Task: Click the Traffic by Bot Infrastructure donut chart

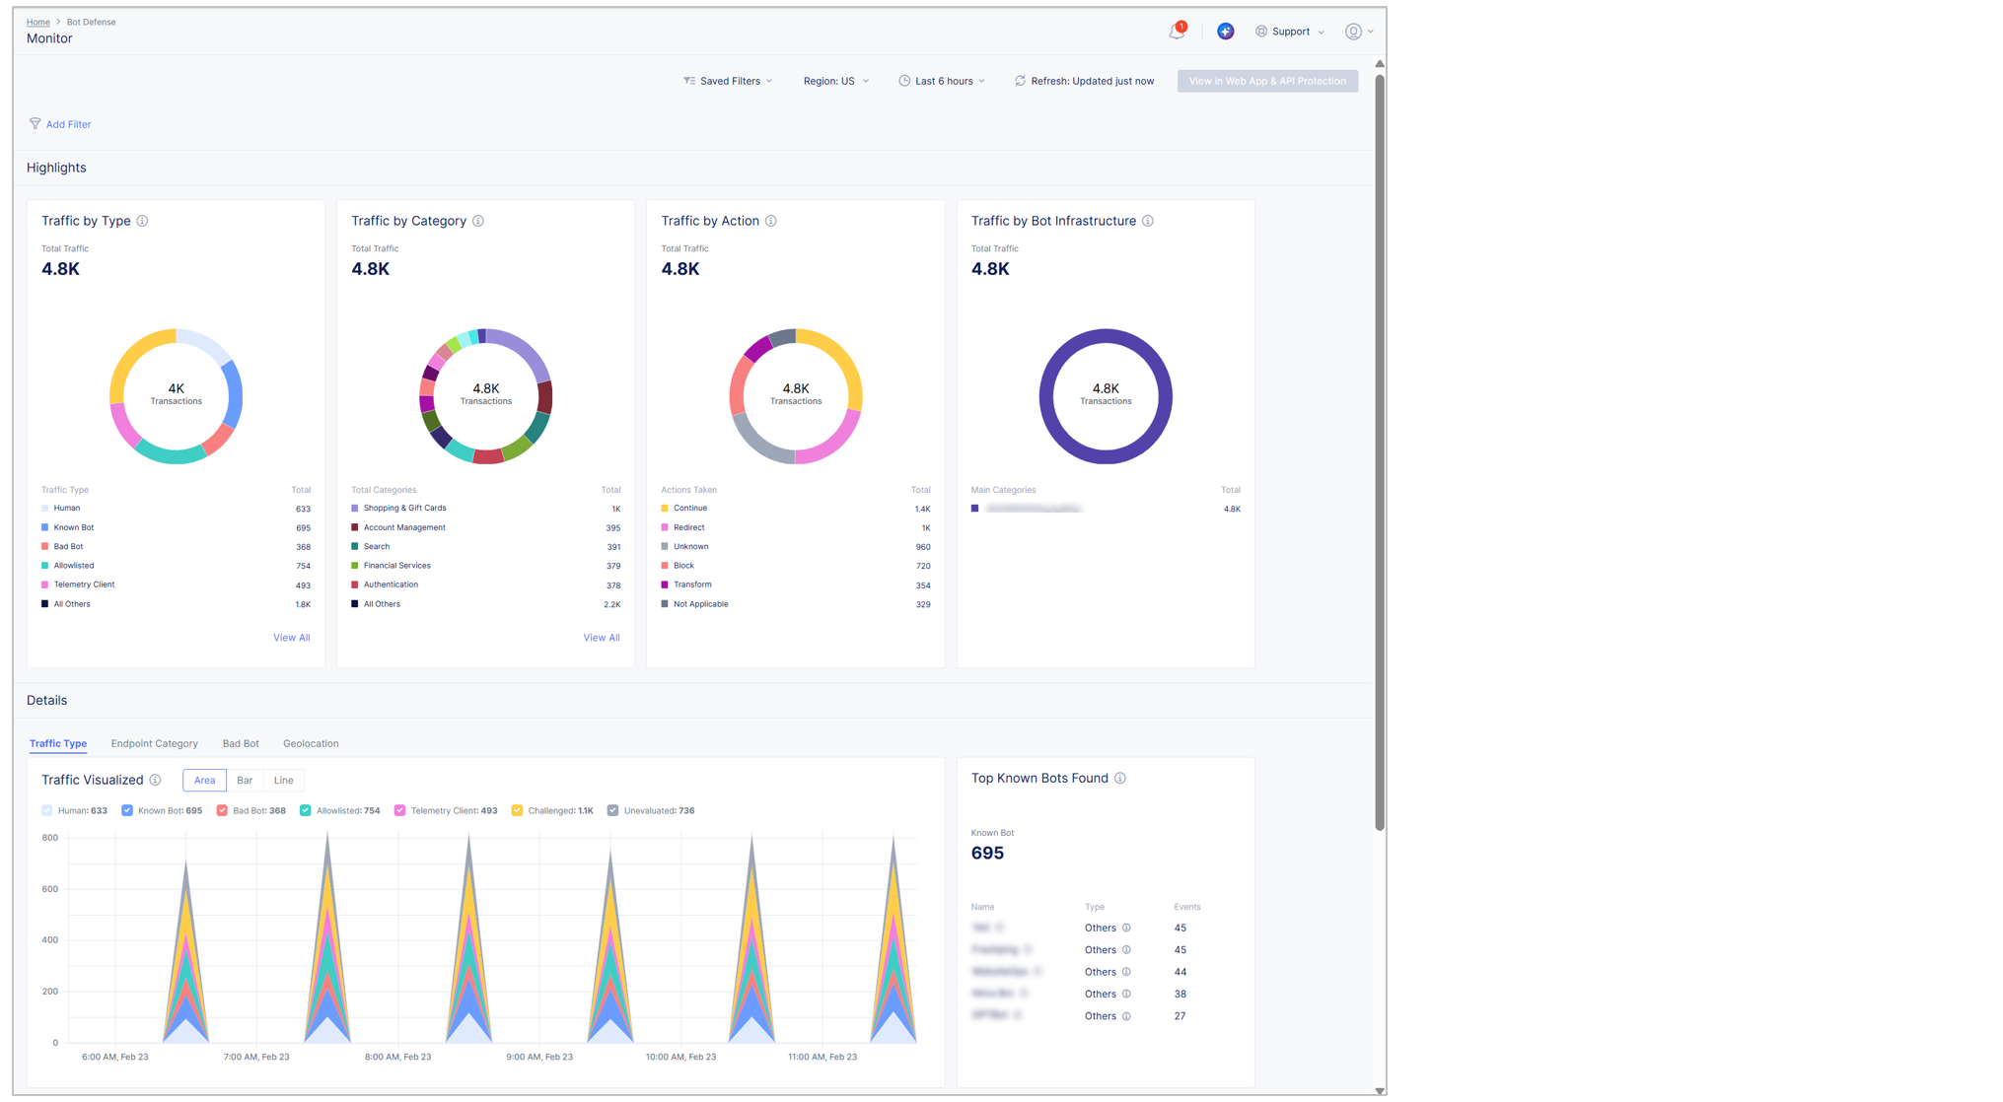Action: pos(1106,395)
